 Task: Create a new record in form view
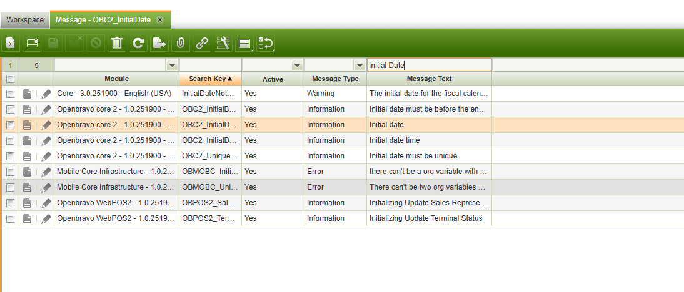[11, 43]
